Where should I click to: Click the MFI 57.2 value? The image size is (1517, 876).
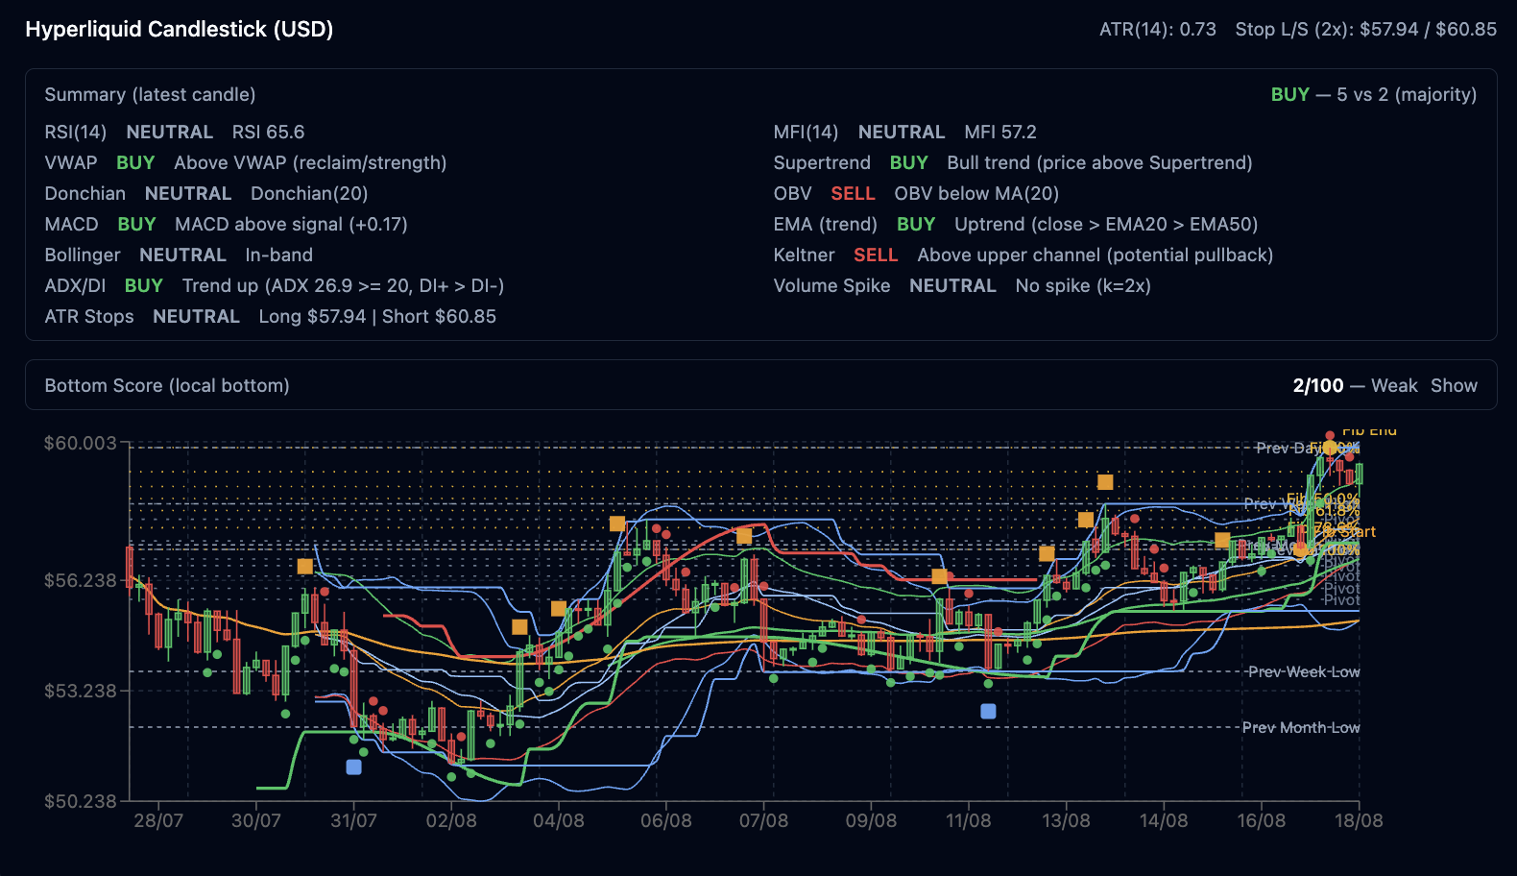click(x=1000, y=132)
